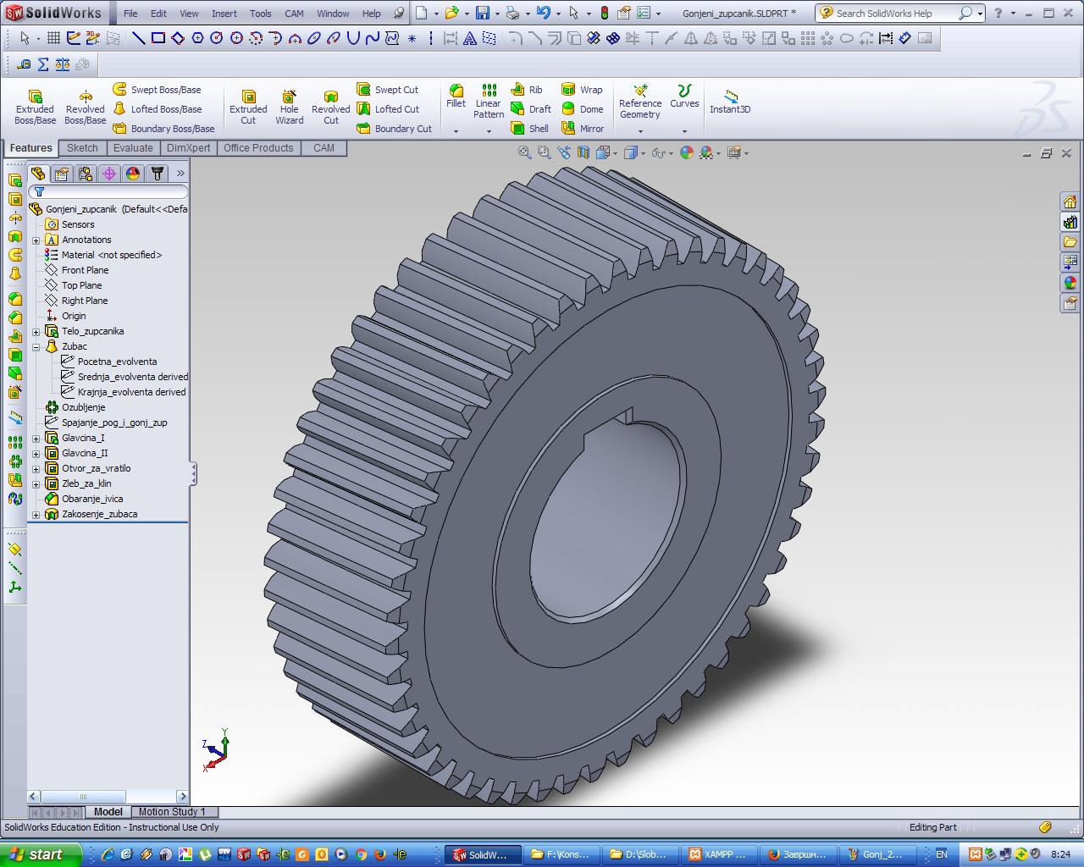Open the CAM menu

(294, 14)
